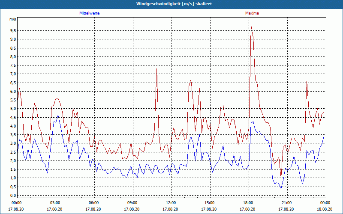Click the '15:00' time label
343x214 pixels.
[x=209, y=203]
